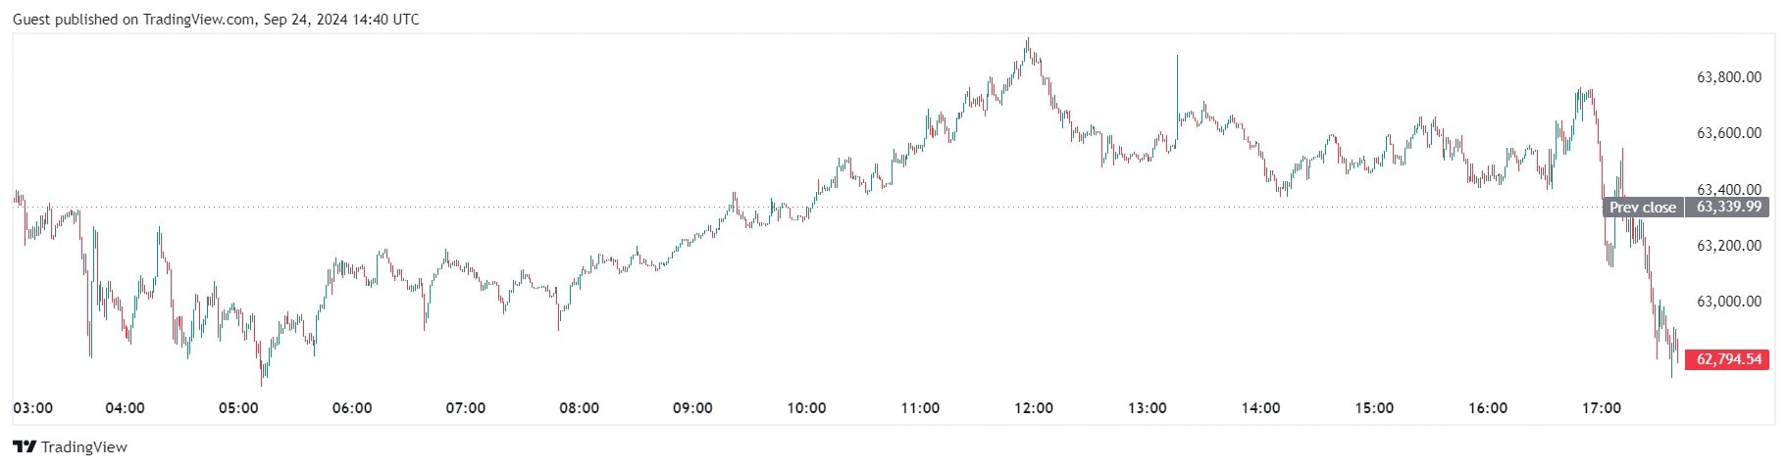The image size is (1788, 468).
Task: Click the 08:00 time axis label
Action: (x=579, y=408)
